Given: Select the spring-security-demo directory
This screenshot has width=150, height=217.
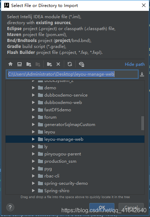Looking at the screenshot, I should 66,183.
